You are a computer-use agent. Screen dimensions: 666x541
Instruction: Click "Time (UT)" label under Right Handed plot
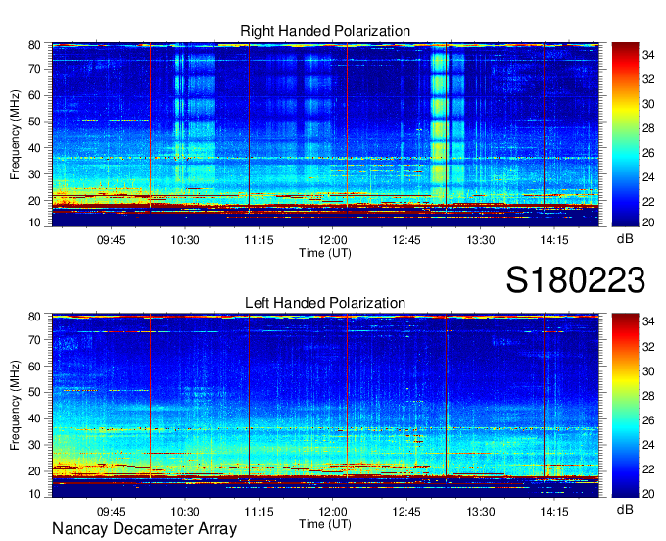click(x=325, y=253)
